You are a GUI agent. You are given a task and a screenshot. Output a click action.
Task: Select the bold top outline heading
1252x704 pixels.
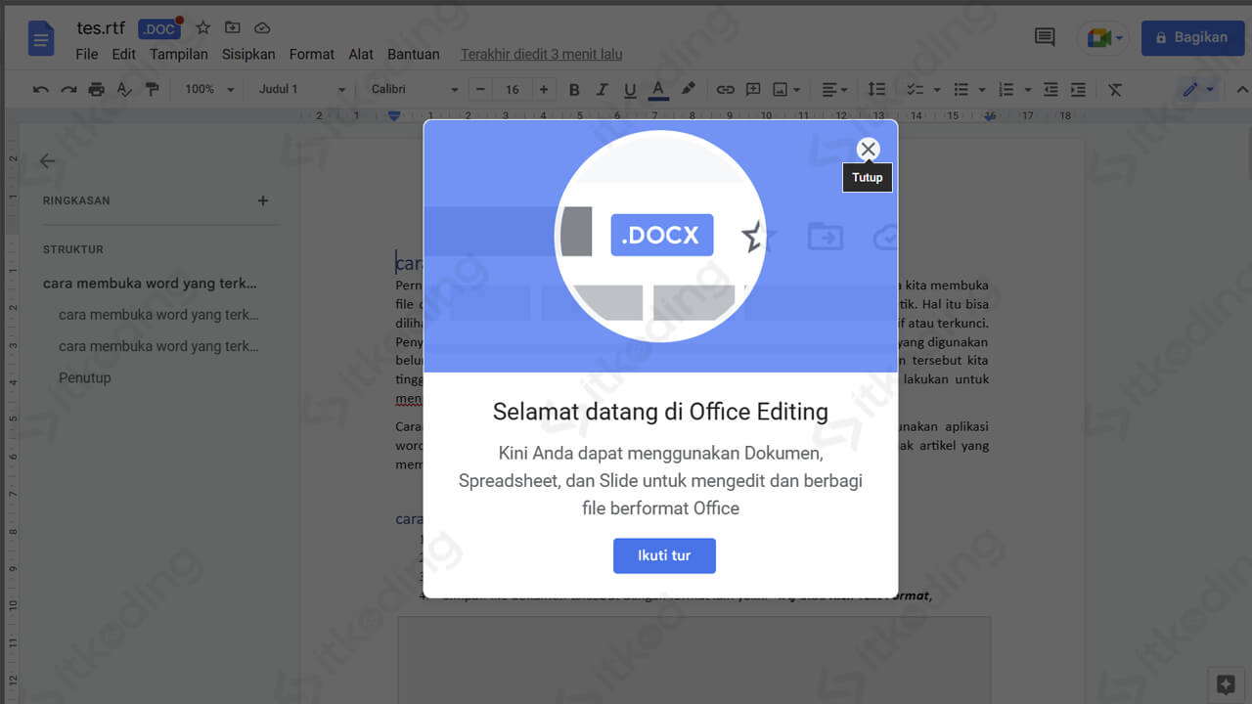[150, 284]
